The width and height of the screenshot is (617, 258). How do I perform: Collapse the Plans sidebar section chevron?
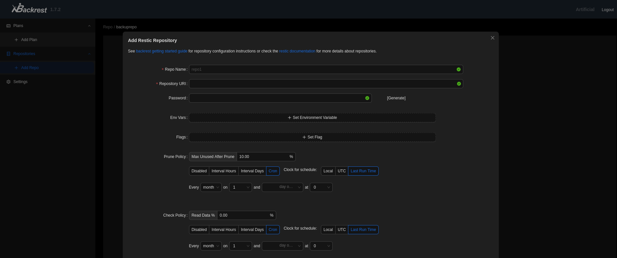89,26
